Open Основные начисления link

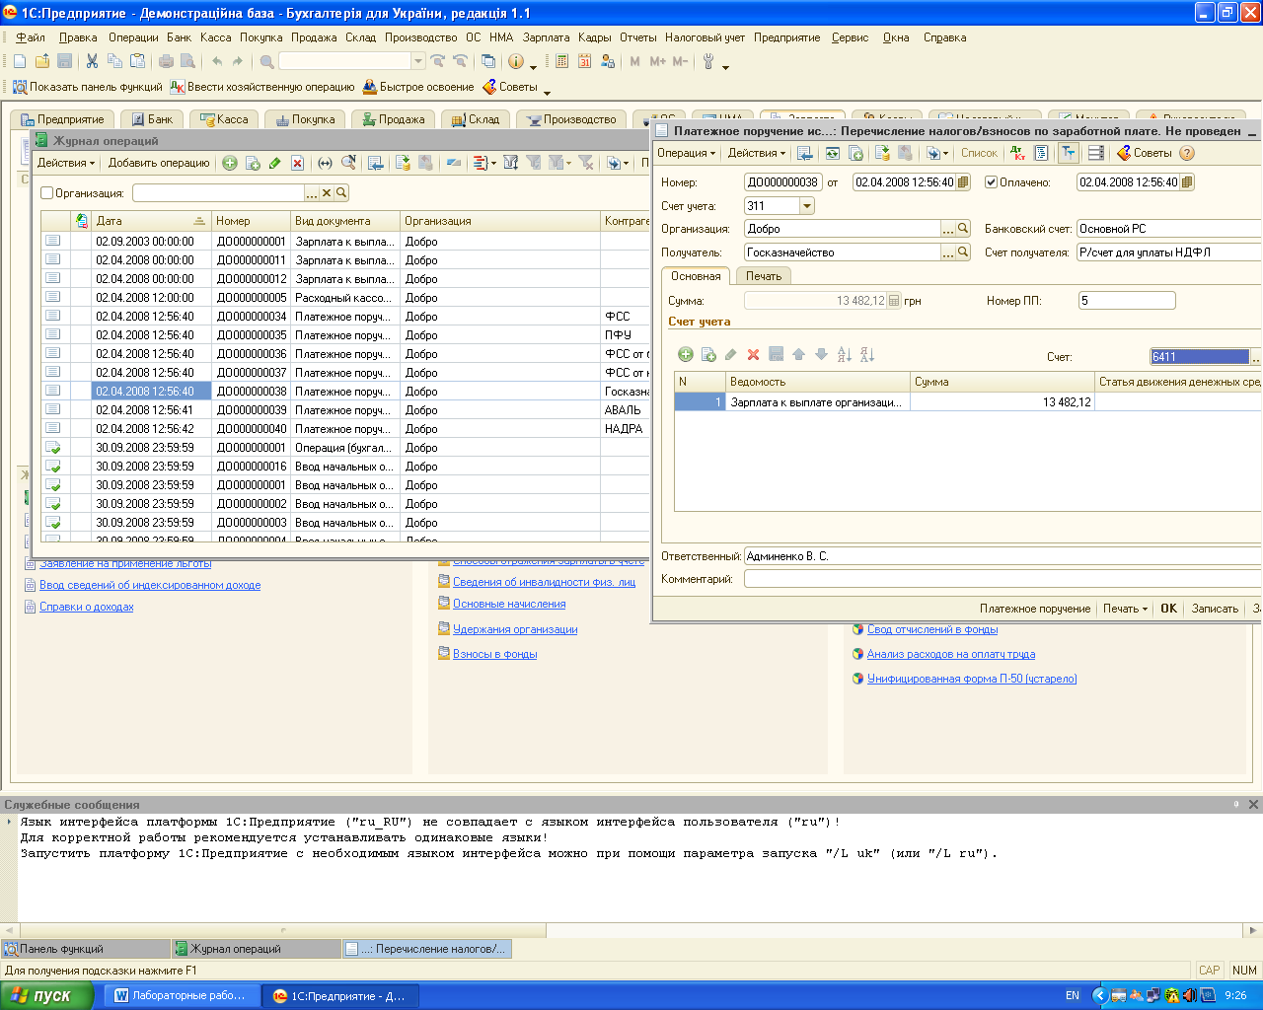(x=509, y=604)
